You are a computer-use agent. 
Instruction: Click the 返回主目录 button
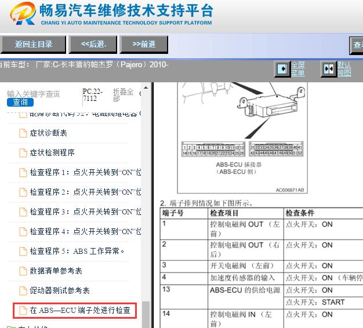click(33, 44)
